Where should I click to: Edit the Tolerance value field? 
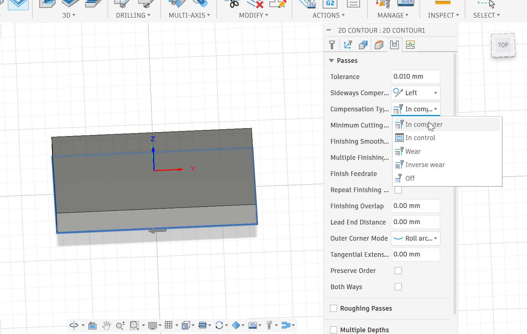point(416,76)
